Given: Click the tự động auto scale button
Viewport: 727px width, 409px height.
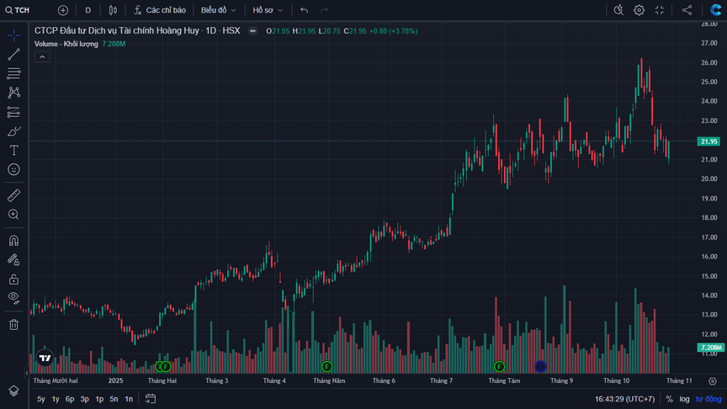Looking at the screenshot, I should 708,399.
